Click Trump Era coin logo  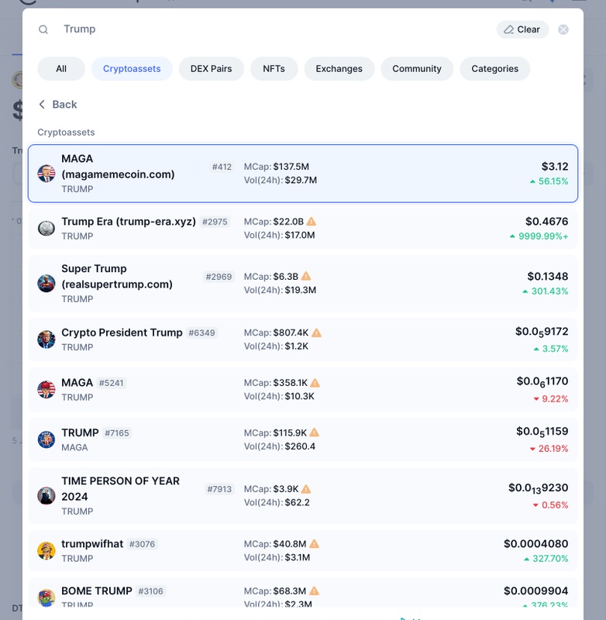46,229
